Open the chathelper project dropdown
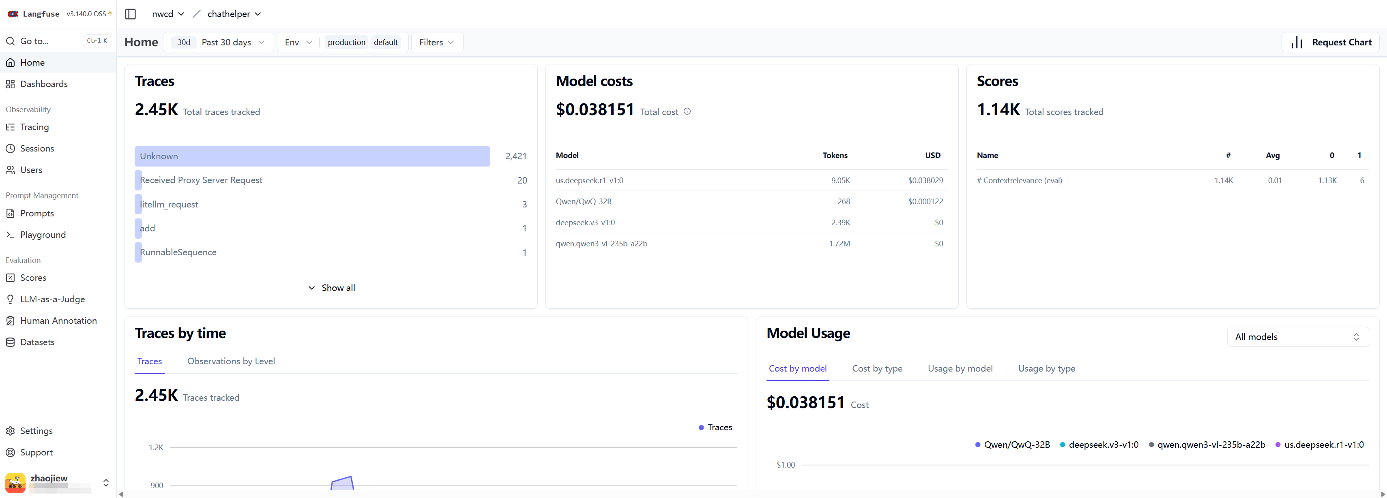This screenshot has height=498, width=1387. 234,14
